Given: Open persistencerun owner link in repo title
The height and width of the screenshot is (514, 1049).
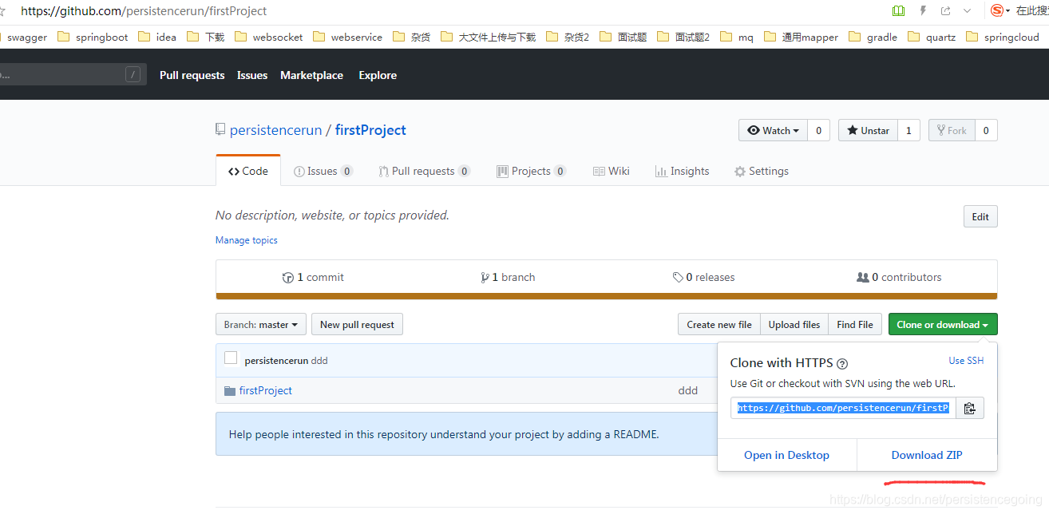Looking at the screenshot, I should (276, 130).
